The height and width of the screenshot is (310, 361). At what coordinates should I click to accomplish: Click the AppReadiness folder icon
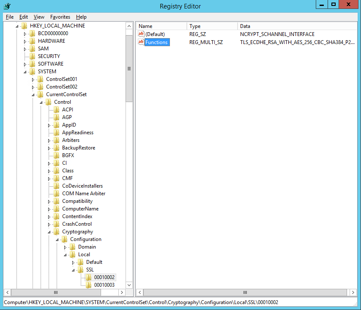[x=57, y=133]
